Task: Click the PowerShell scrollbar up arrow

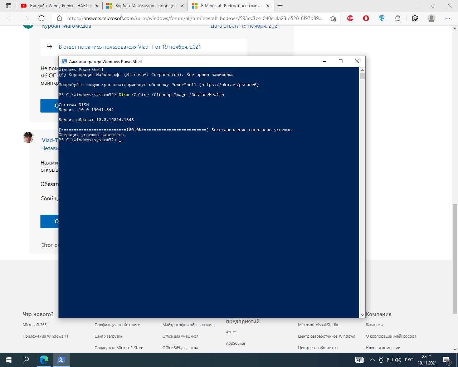Action: 362,70
